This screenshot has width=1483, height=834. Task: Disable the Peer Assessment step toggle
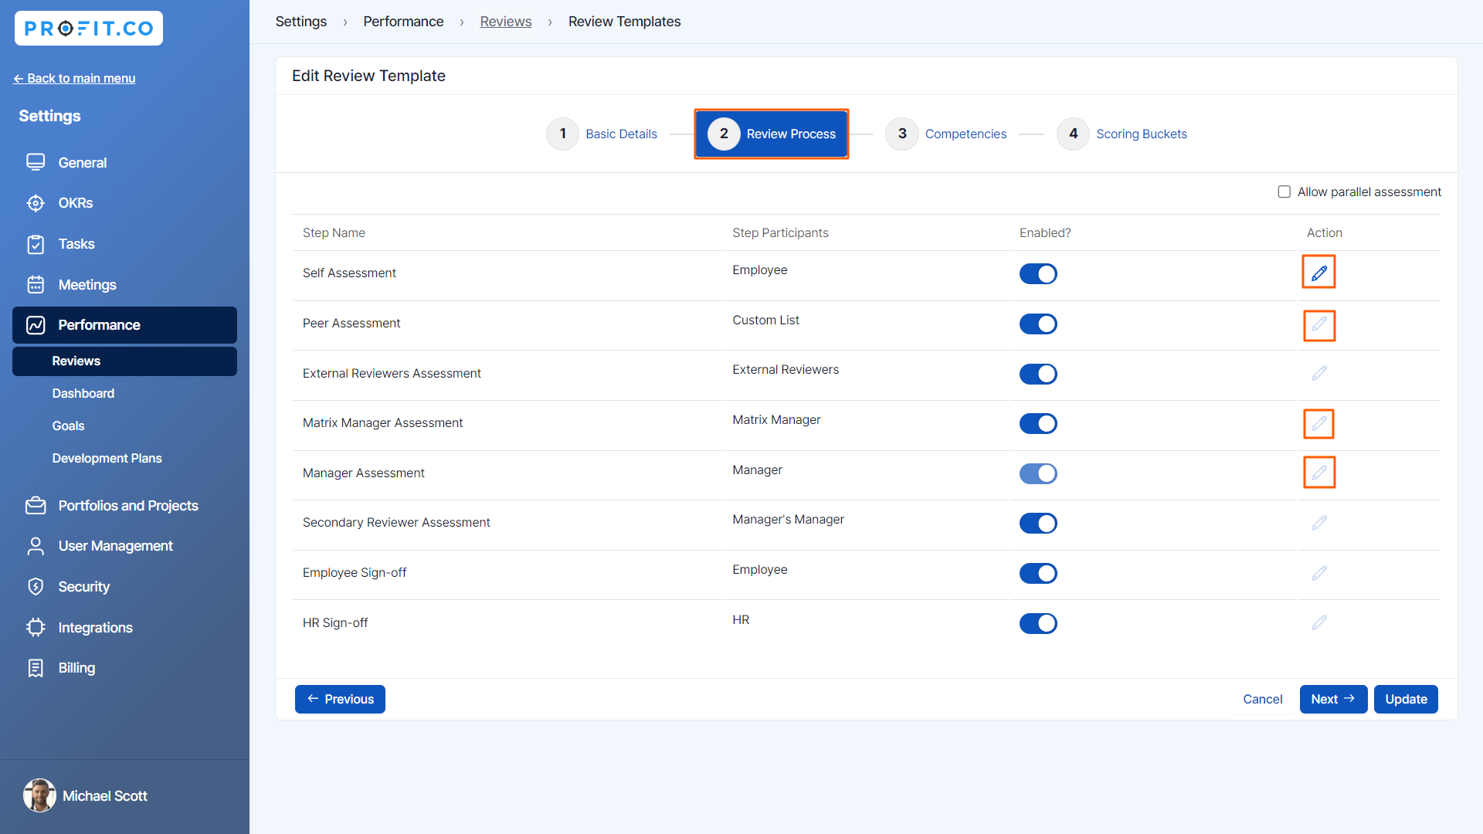tap(1038, 324)
